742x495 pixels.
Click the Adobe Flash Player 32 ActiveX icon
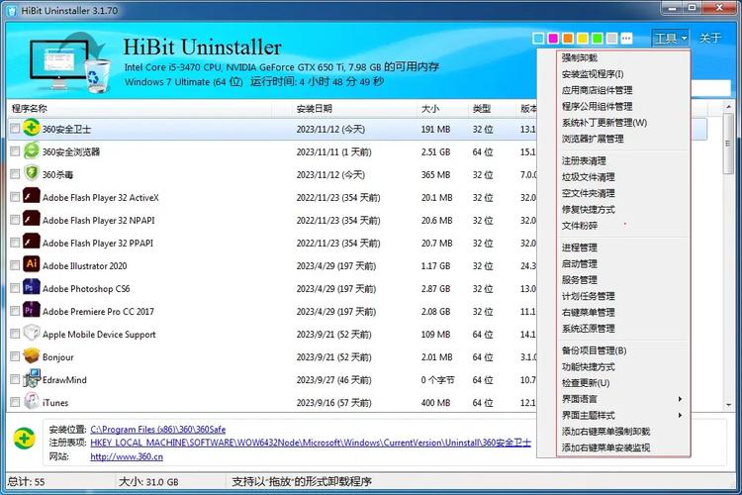[x=32, y=196]
